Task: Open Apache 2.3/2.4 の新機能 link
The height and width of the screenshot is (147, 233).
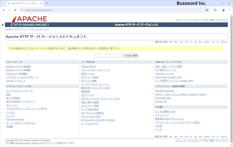Action: pos(18,66)
